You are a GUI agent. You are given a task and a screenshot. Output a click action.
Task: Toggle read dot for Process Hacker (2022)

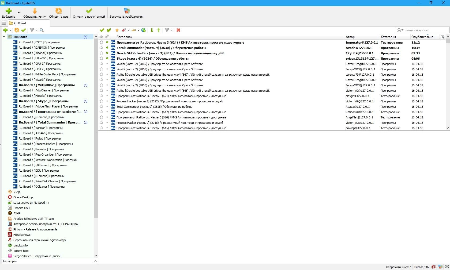[x=107, y=101]
